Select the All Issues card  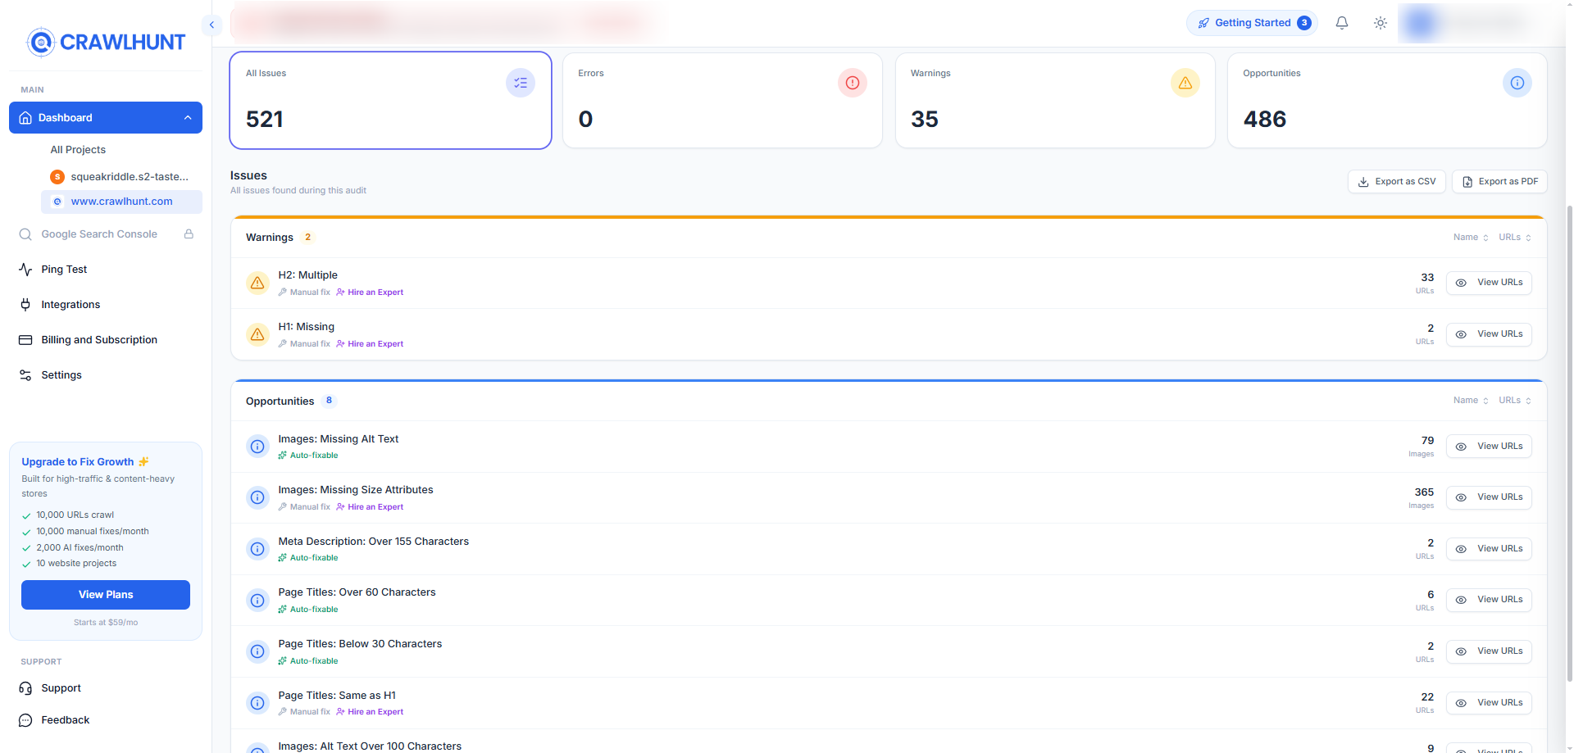390,101
